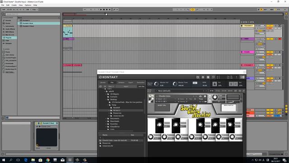Open File Explorer from taskbar

(x=33, y=160)
